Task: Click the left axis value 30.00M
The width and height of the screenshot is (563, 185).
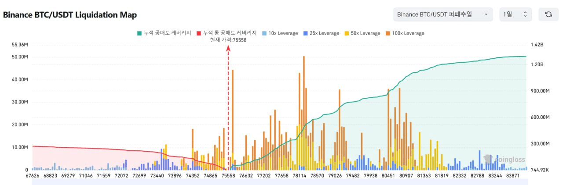Action: click(x=20, y=102)
